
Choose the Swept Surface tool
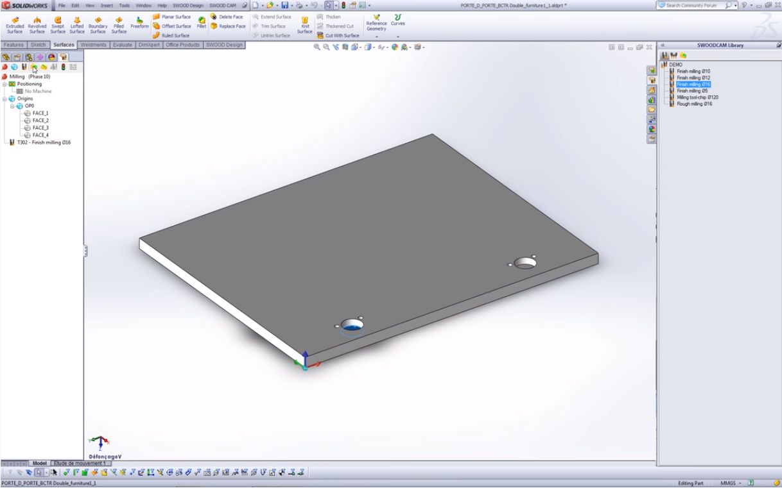(58, 24)
